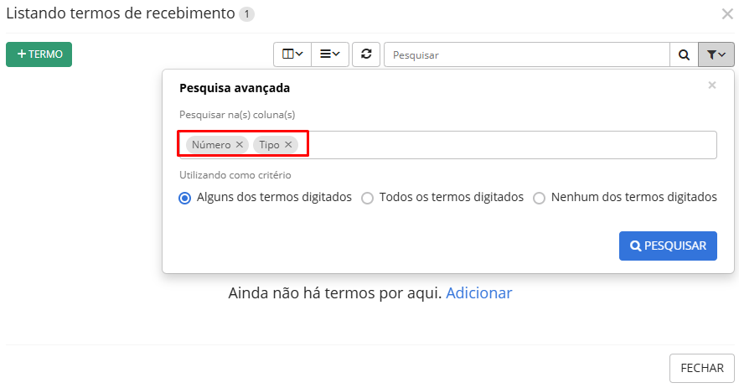The image size is (739, 388).
Task: Select Todos os termos digitados option
Action: [367, 198]
